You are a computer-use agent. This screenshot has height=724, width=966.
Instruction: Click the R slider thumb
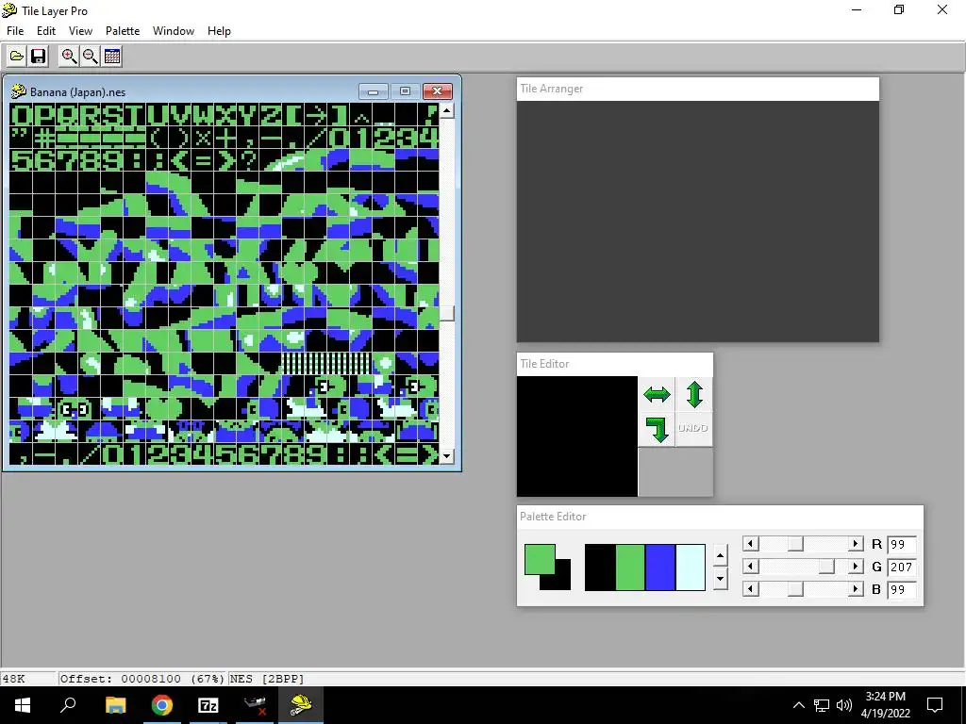coord(795,544)
